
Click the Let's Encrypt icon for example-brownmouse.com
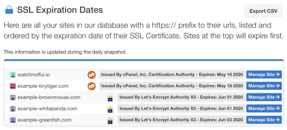click(110, 97)
